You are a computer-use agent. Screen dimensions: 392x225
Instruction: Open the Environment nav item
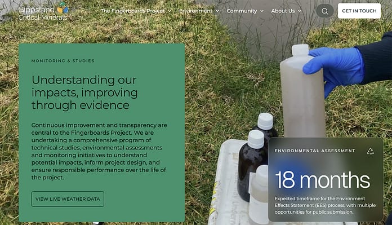(195, 11)
